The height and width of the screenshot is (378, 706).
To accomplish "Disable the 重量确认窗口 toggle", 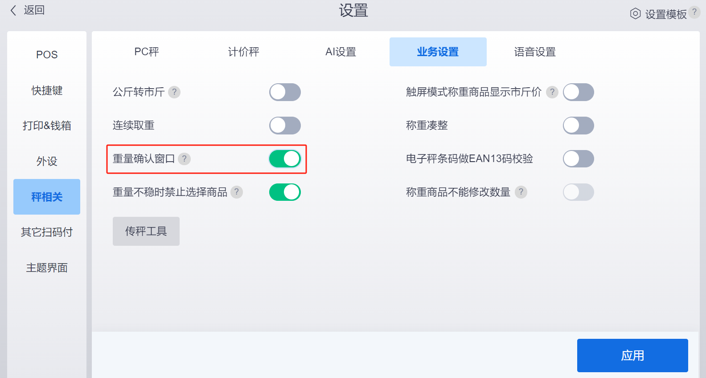I will coord(285,159).
